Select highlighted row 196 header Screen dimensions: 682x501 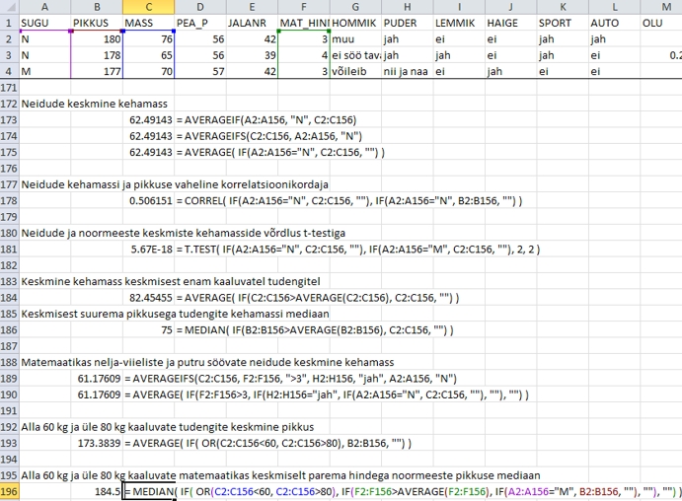[10, 492]
